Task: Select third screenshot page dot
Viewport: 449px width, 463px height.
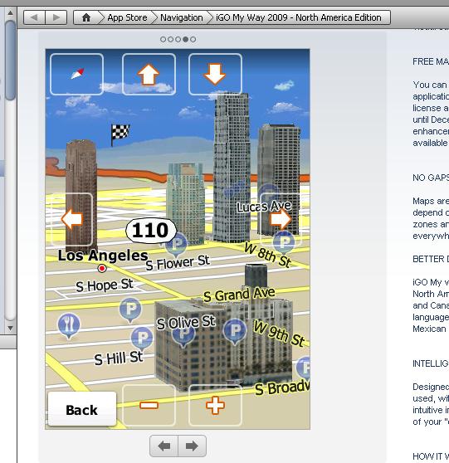Action: pos(178,39)
